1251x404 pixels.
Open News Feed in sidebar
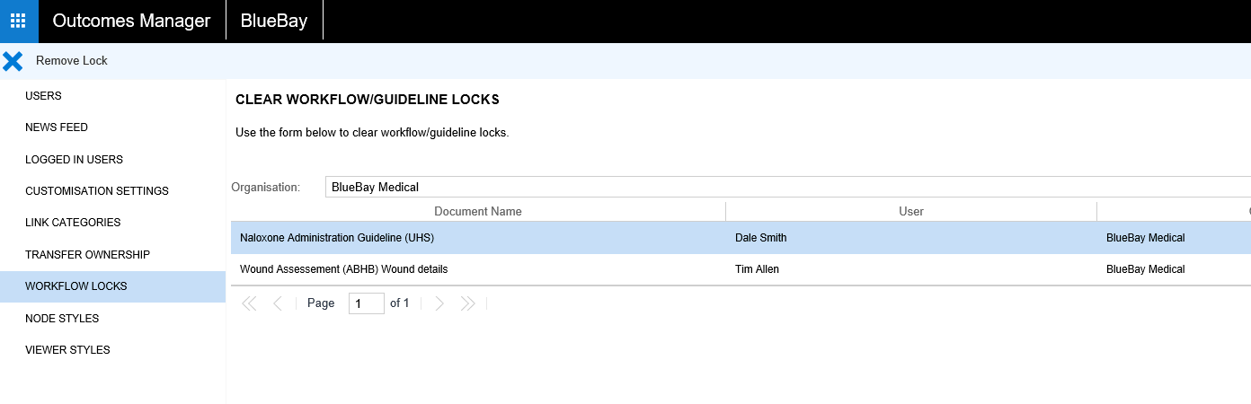point(57,127)
